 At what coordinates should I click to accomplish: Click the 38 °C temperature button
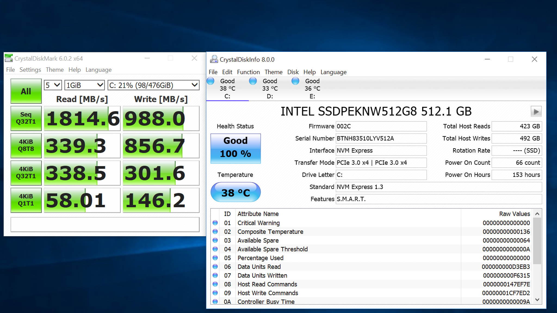(236, 192)
